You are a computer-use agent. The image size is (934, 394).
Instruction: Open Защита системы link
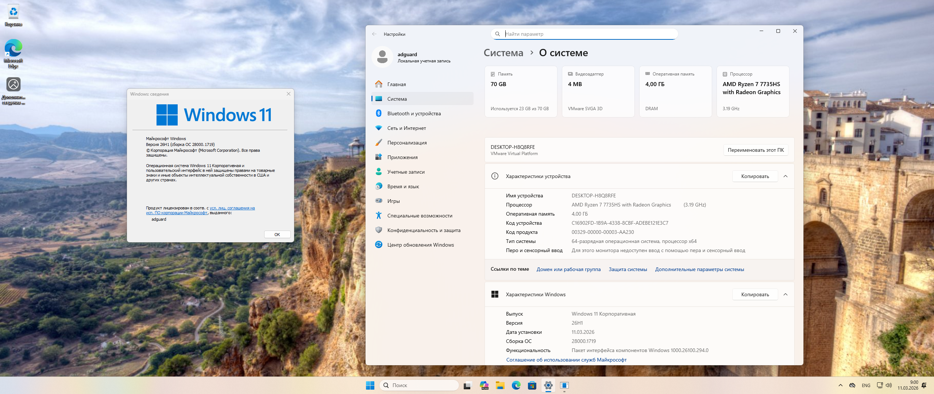coord(628,269)
